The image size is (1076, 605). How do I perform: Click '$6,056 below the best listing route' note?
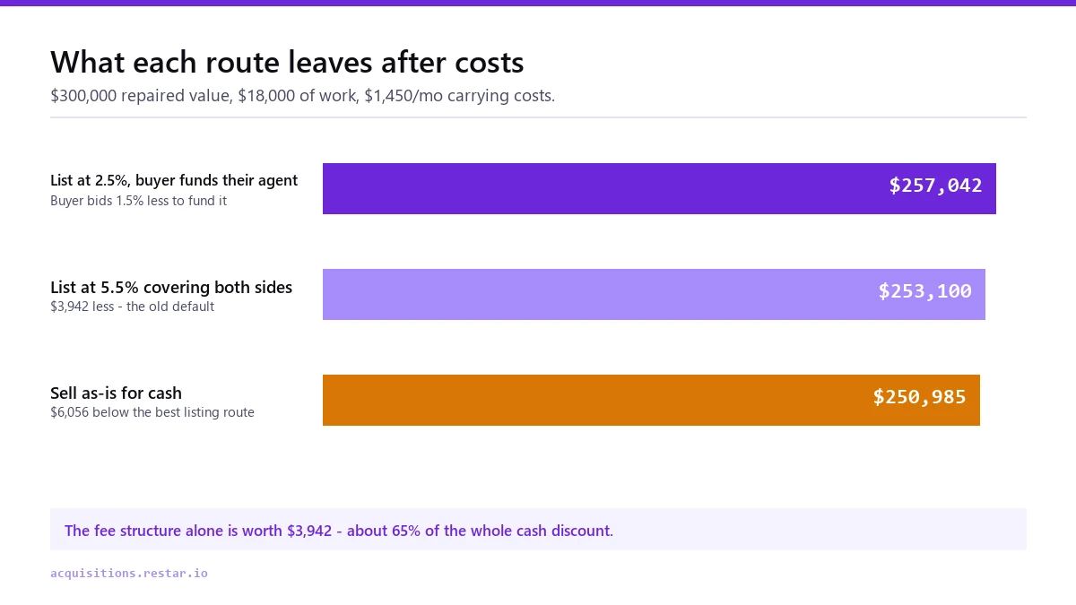click(x=152, y=412)
